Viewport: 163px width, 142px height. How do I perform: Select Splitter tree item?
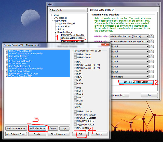pyautogui.click(x=61, y=29)
